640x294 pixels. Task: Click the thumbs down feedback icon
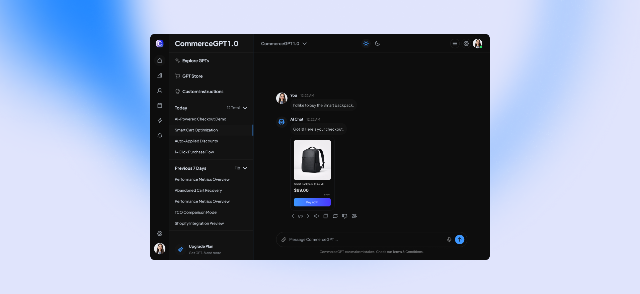[345, 216]
